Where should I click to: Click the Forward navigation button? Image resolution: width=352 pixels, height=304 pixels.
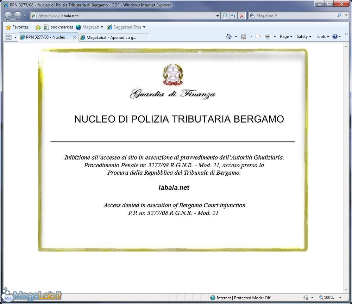(x=18, y=16)
